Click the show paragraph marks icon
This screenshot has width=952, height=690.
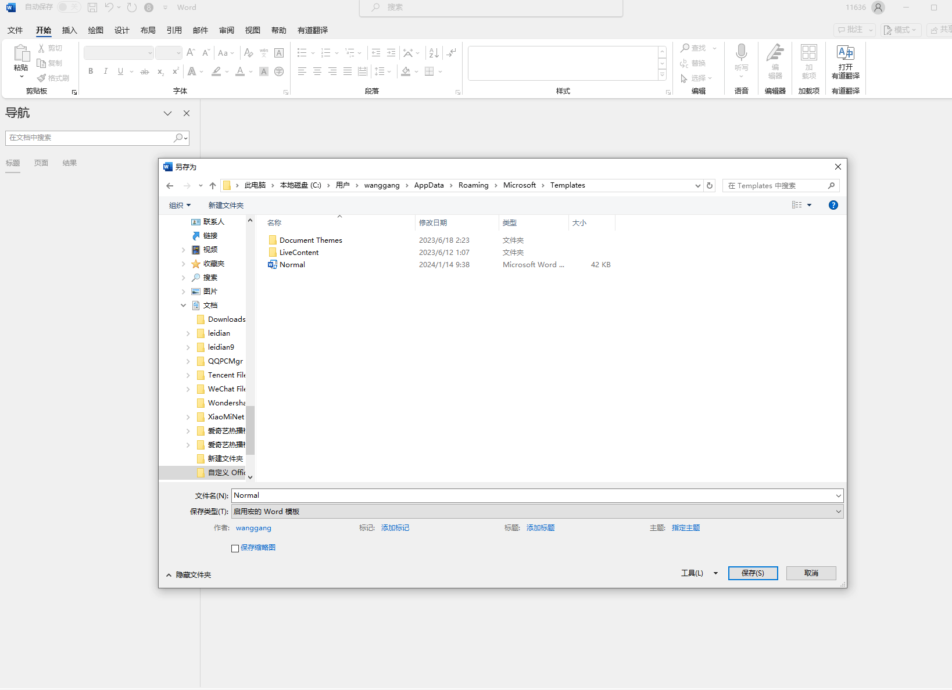[x=452, y=53]
